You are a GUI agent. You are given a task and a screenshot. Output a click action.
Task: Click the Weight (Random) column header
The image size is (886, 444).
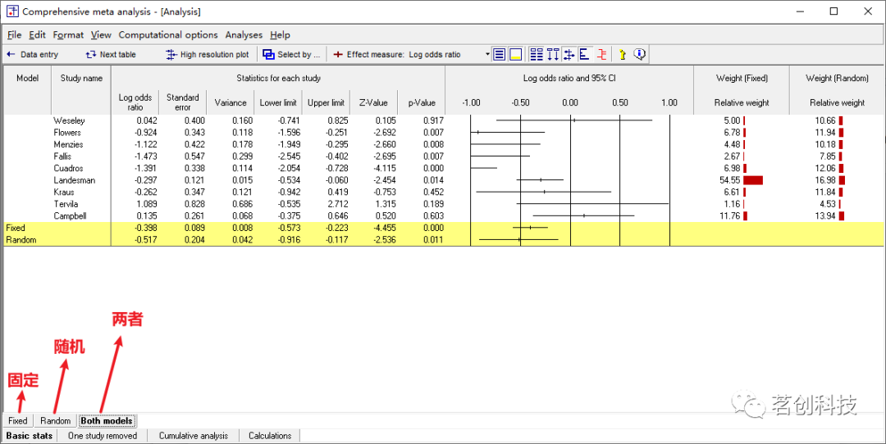click(837, 79)
